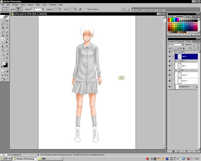Activate the Zoom magnifier tool
The width and height of the screenshot is (201, 161).
point(7,57)
